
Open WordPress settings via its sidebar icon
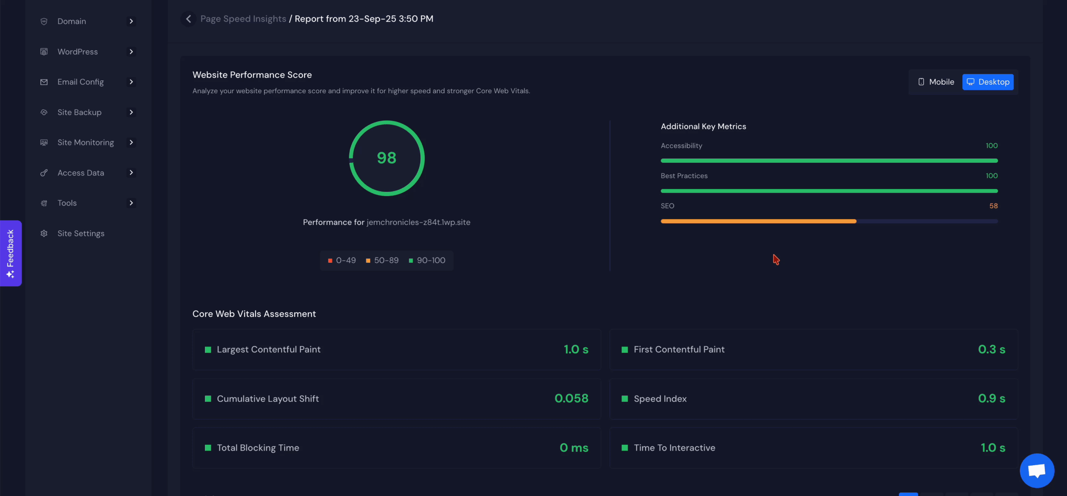pyautogui.click(x=44, y=51)
